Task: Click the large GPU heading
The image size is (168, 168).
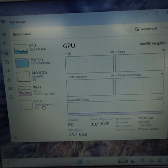Action: (69, 46)
